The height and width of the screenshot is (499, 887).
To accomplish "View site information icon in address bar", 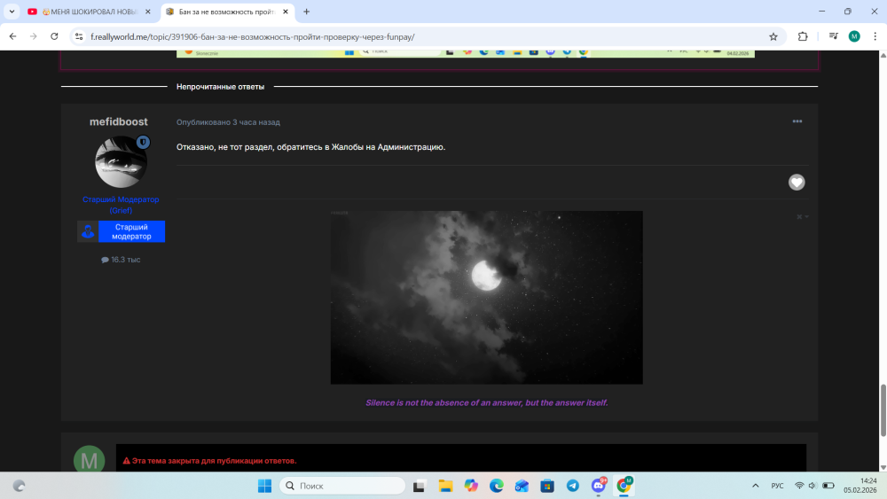I will pyautogui.click(x=79, y=36).
